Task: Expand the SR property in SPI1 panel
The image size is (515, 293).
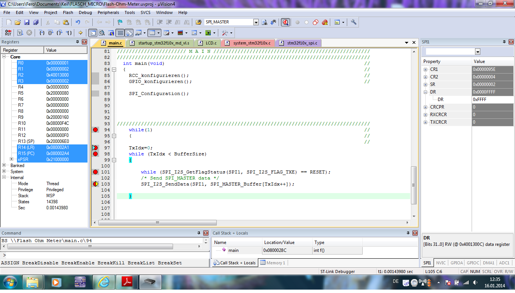Action: click(x=426, y=84)
